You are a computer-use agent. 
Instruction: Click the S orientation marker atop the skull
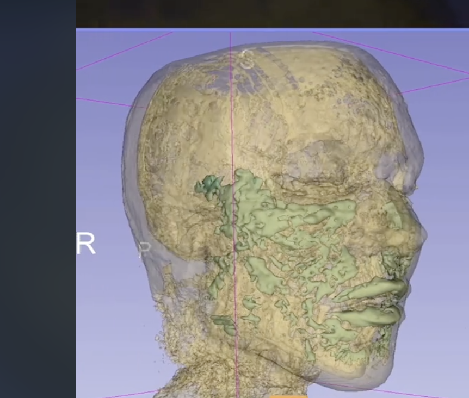coord(246,59)
